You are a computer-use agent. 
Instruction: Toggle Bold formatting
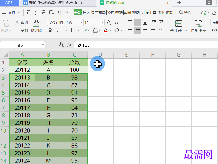pos(50,30)
